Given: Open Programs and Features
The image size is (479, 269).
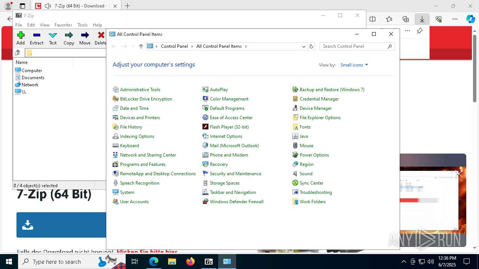Looking at the screenshot, I should pyautogui.click(x=143, y=164).
